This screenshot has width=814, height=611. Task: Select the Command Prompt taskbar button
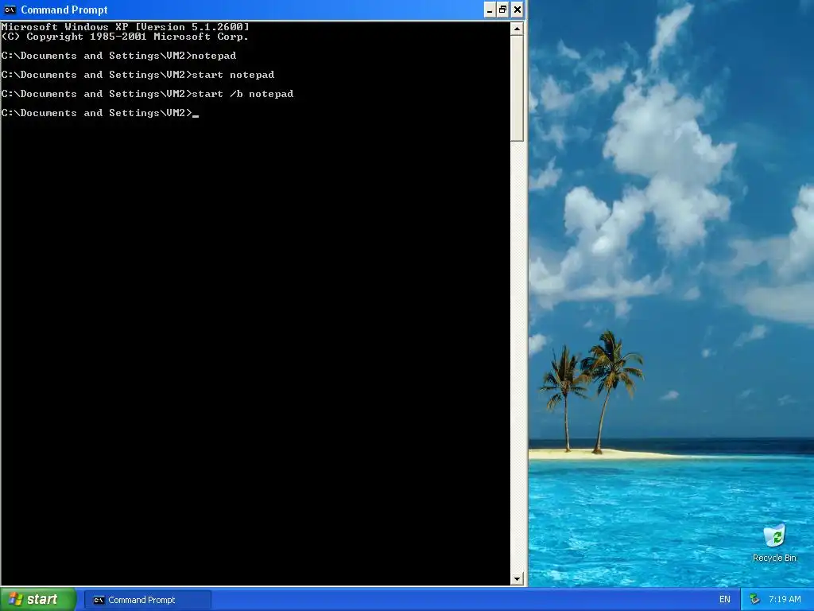pos(148,600)
